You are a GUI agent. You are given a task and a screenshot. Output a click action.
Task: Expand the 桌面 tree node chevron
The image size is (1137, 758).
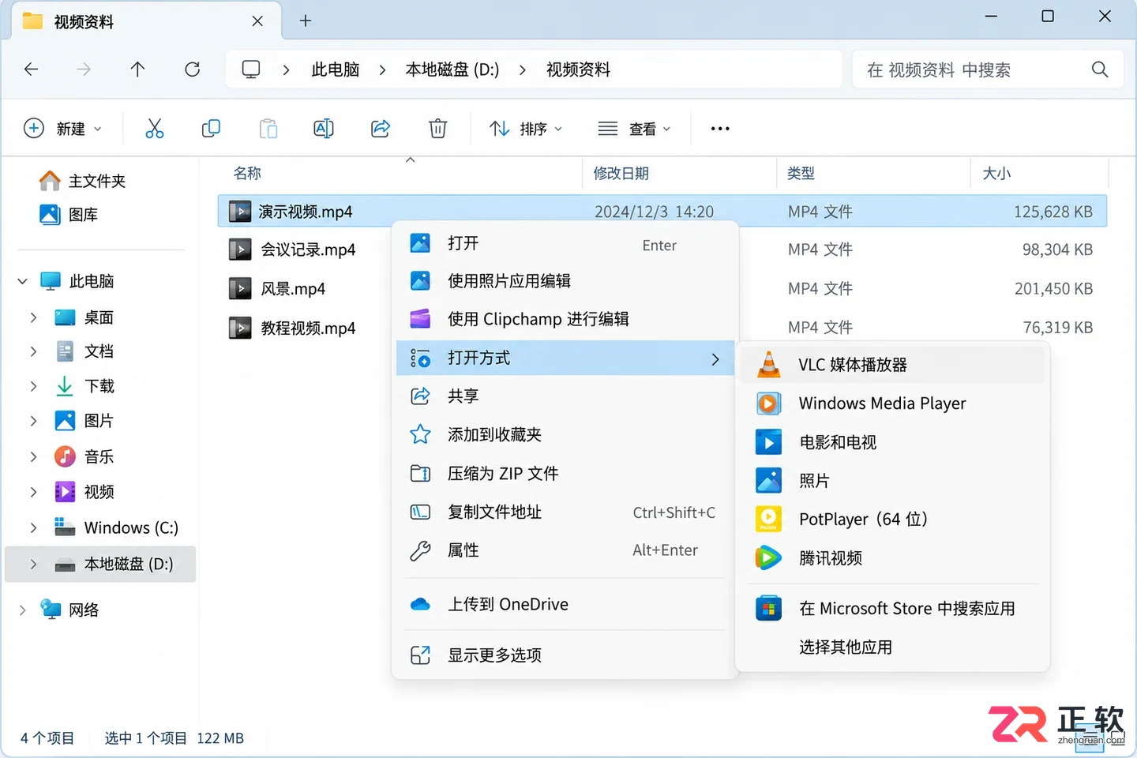point(33,317)
